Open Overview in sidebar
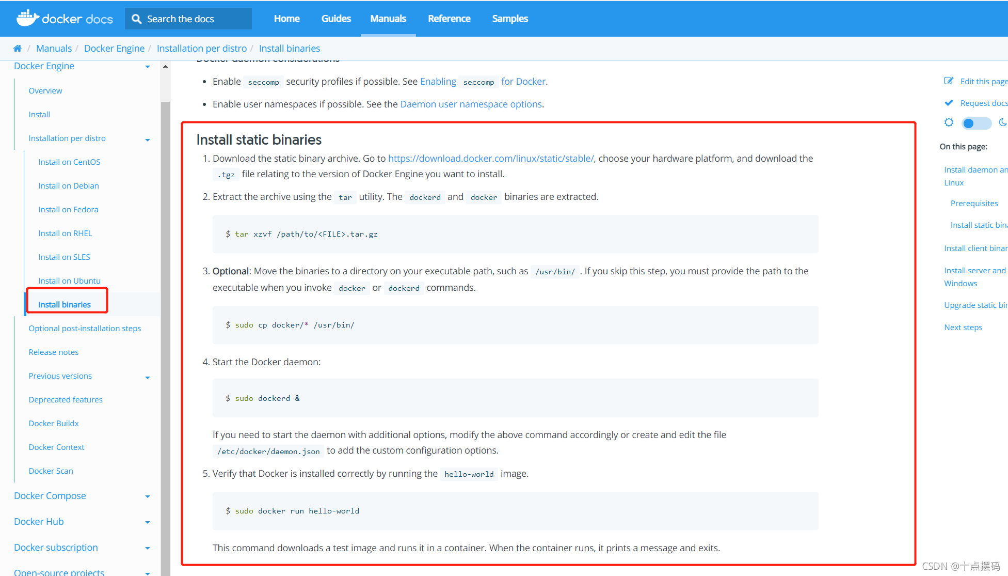Screen dimensions: 1008x576 point(45,90)
